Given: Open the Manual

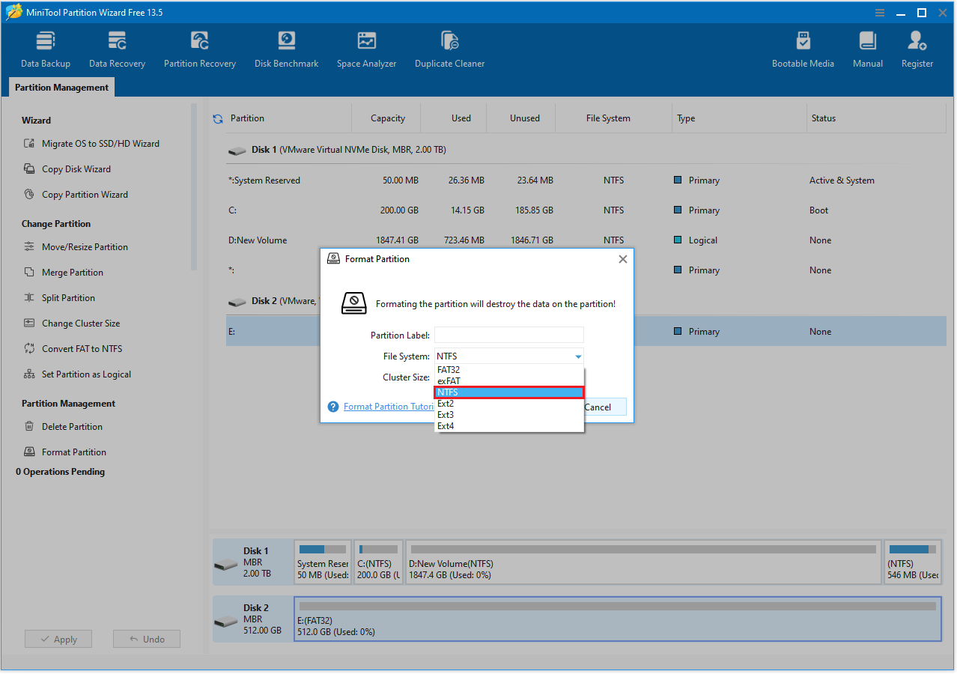Looking at the screenshot, I should coord(867,48).
